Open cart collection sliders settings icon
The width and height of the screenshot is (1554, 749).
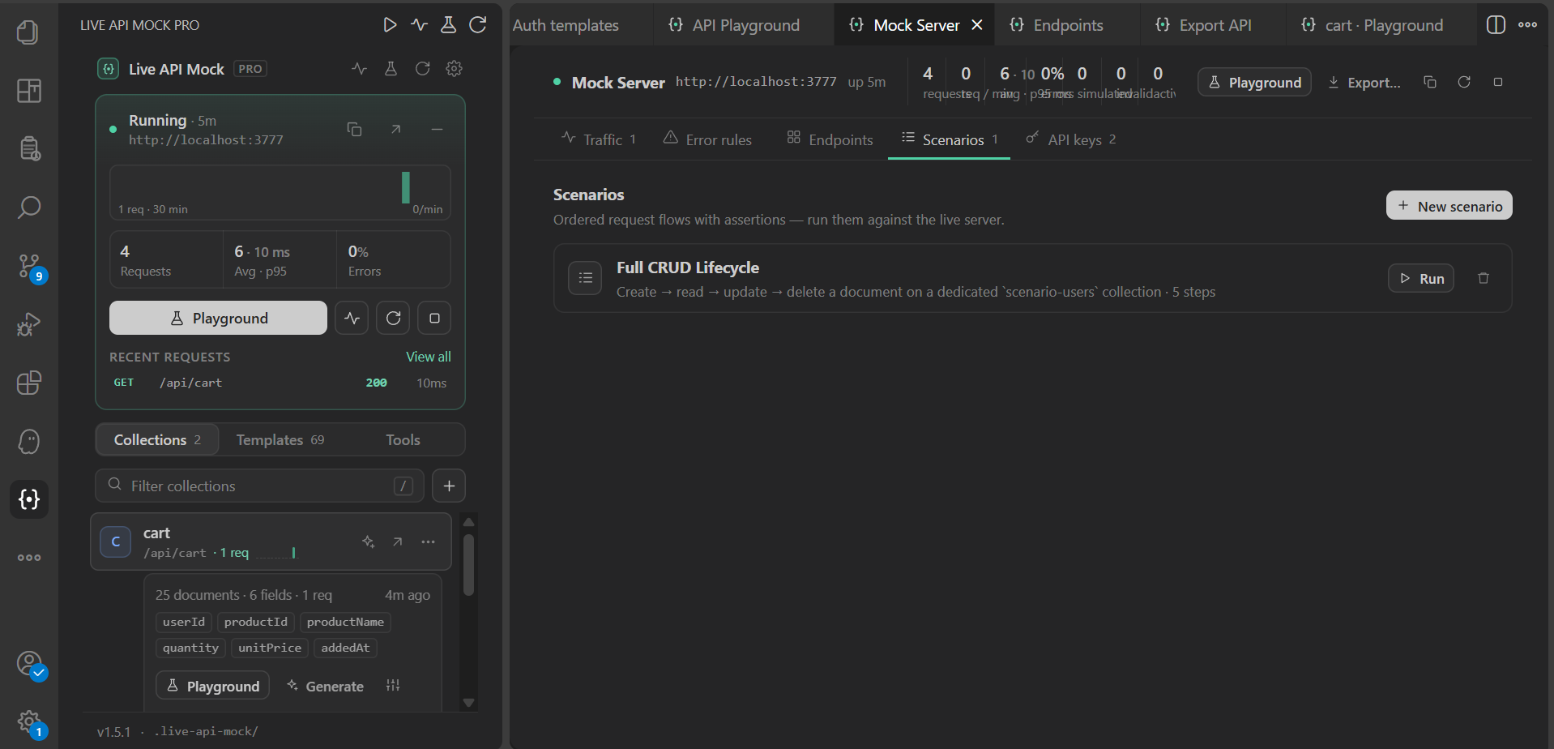pyautogui.click(x=393, y=686)
